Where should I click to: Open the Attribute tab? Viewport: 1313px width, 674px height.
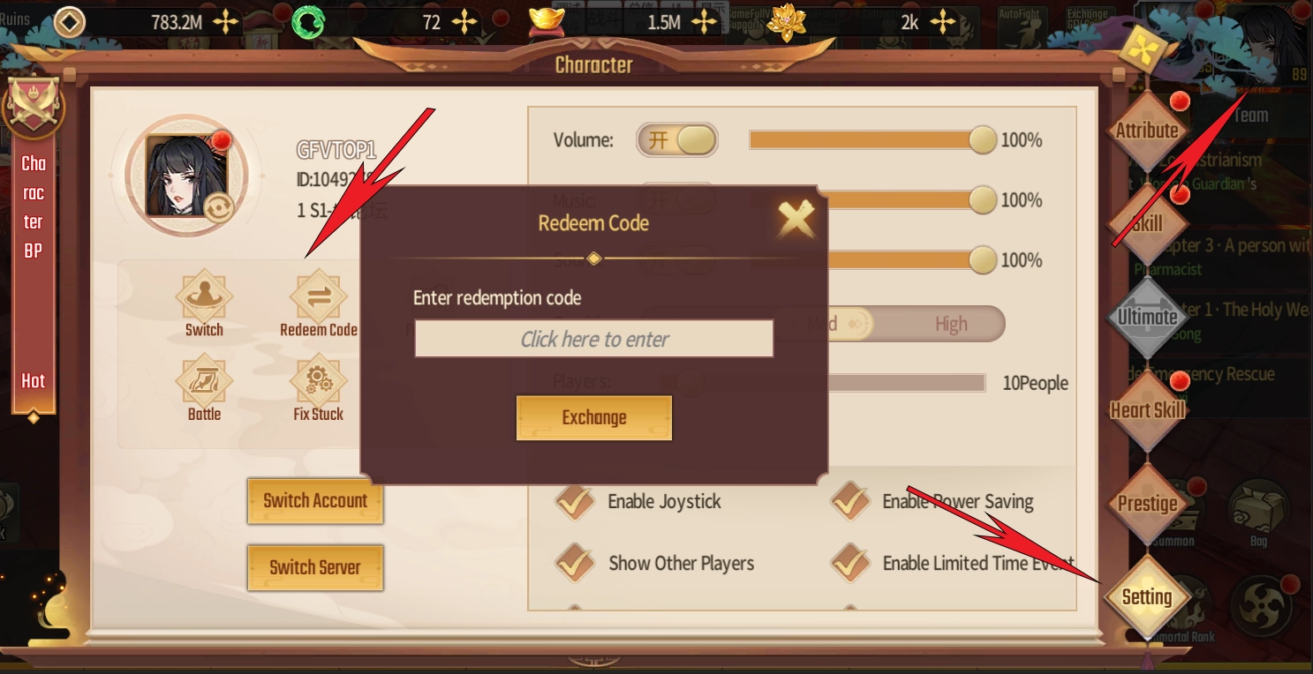[1147, 131]
